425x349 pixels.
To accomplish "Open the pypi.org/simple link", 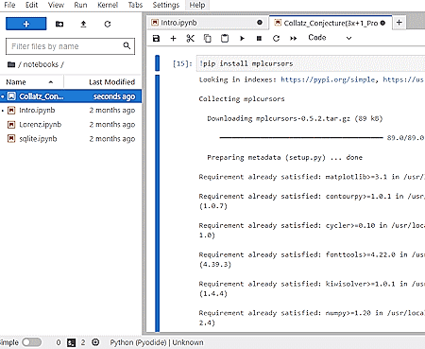I will click(328, 79).
